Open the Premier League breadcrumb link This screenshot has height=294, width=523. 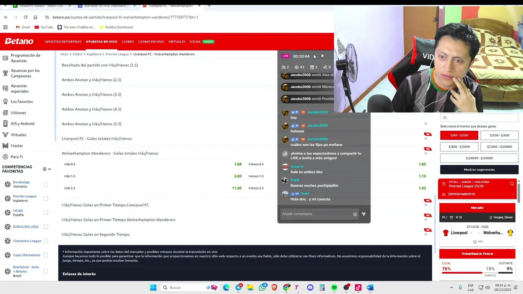click(x=117, y=54)
